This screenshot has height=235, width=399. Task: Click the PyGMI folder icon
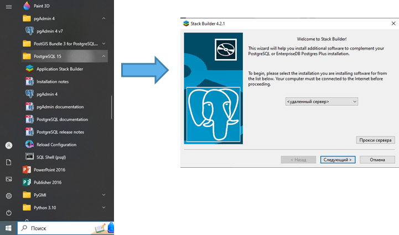pyautogui.click(x=27, y=195)
